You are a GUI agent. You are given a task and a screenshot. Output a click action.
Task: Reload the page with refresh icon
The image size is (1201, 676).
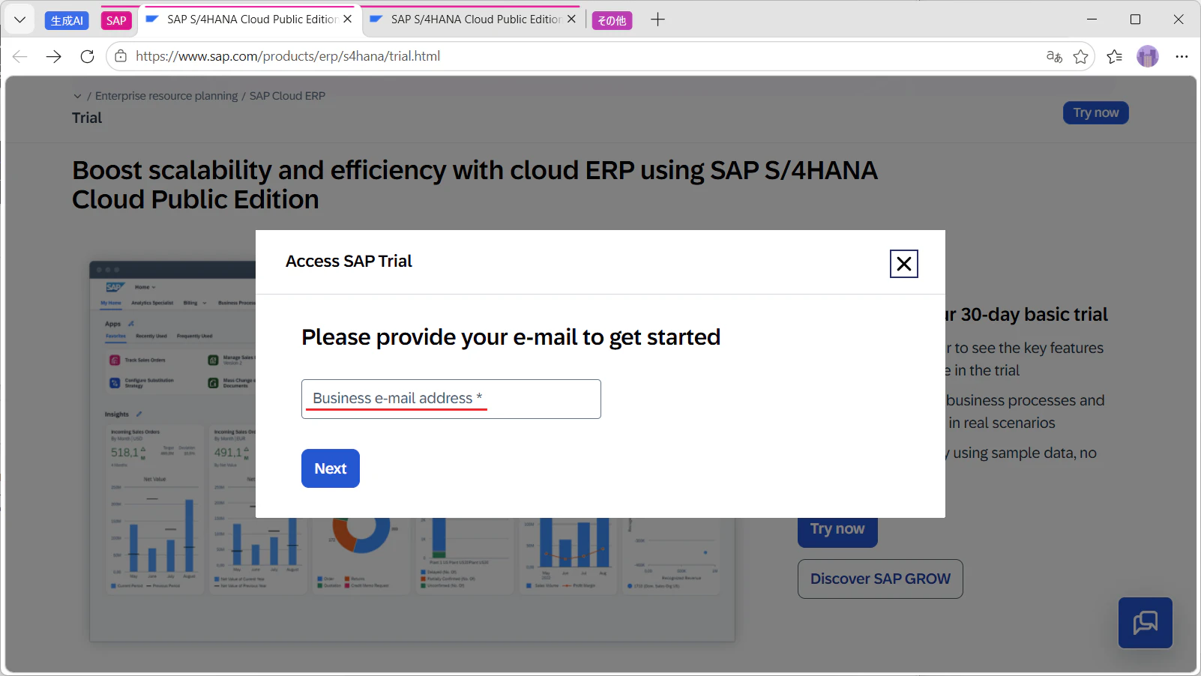click(x=87, y=56)
